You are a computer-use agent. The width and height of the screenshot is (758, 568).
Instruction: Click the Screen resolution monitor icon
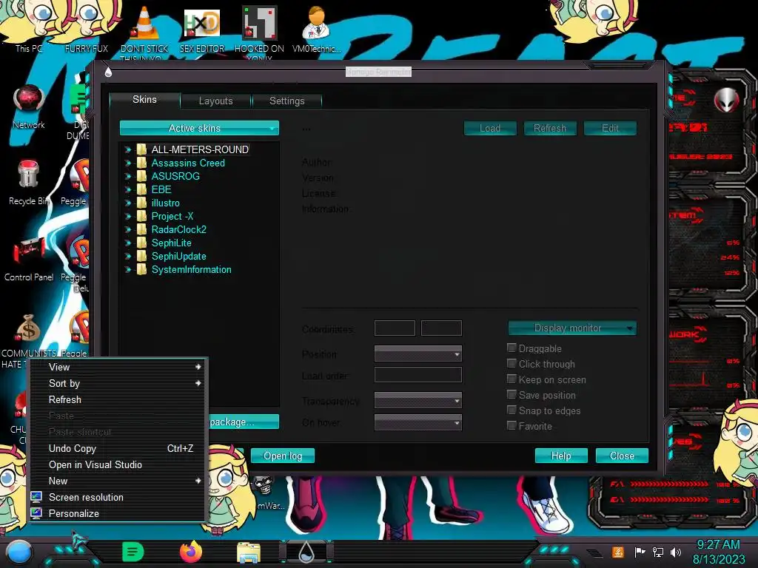coord(36,497)
